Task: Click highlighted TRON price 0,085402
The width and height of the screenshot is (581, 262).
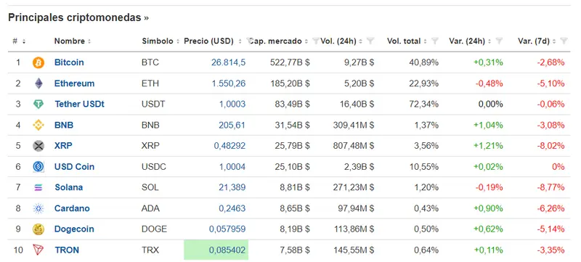Action: pos(227,250)
